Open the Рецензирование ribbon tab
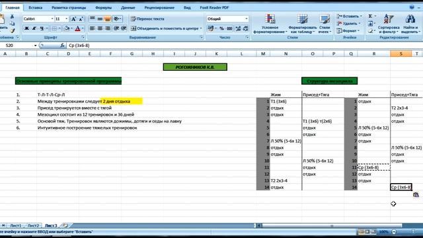The image size is (423, 238). pos(159,7)
